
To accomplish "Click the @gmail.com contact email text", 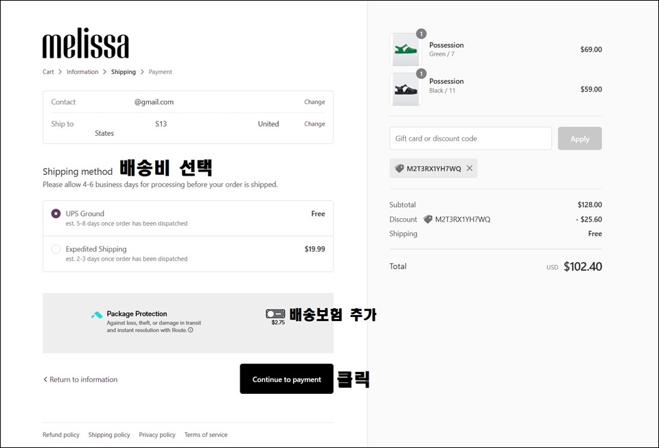I will point(154,102).
